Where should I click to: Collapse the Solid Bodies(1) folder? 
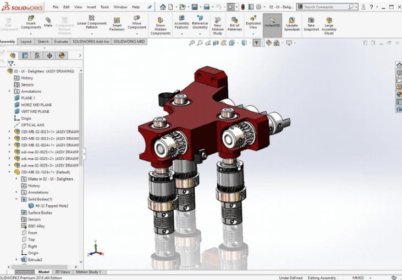click(x=16, y=199)
